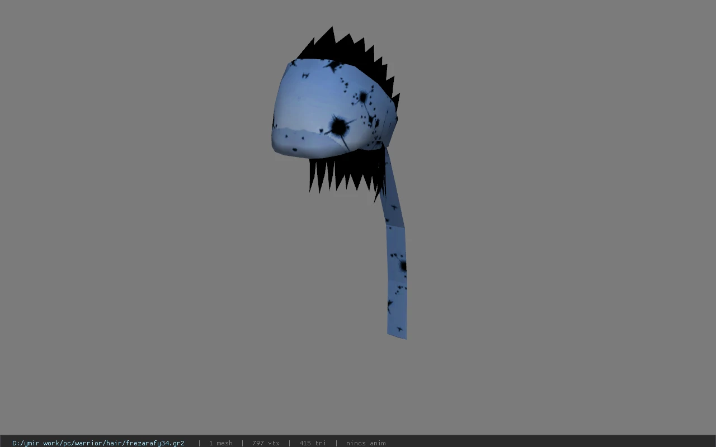Screen dimensions: 716x447
Task: Click the file path frezarafy34.gr2 in status bar
Action: [x=98, y=443]
